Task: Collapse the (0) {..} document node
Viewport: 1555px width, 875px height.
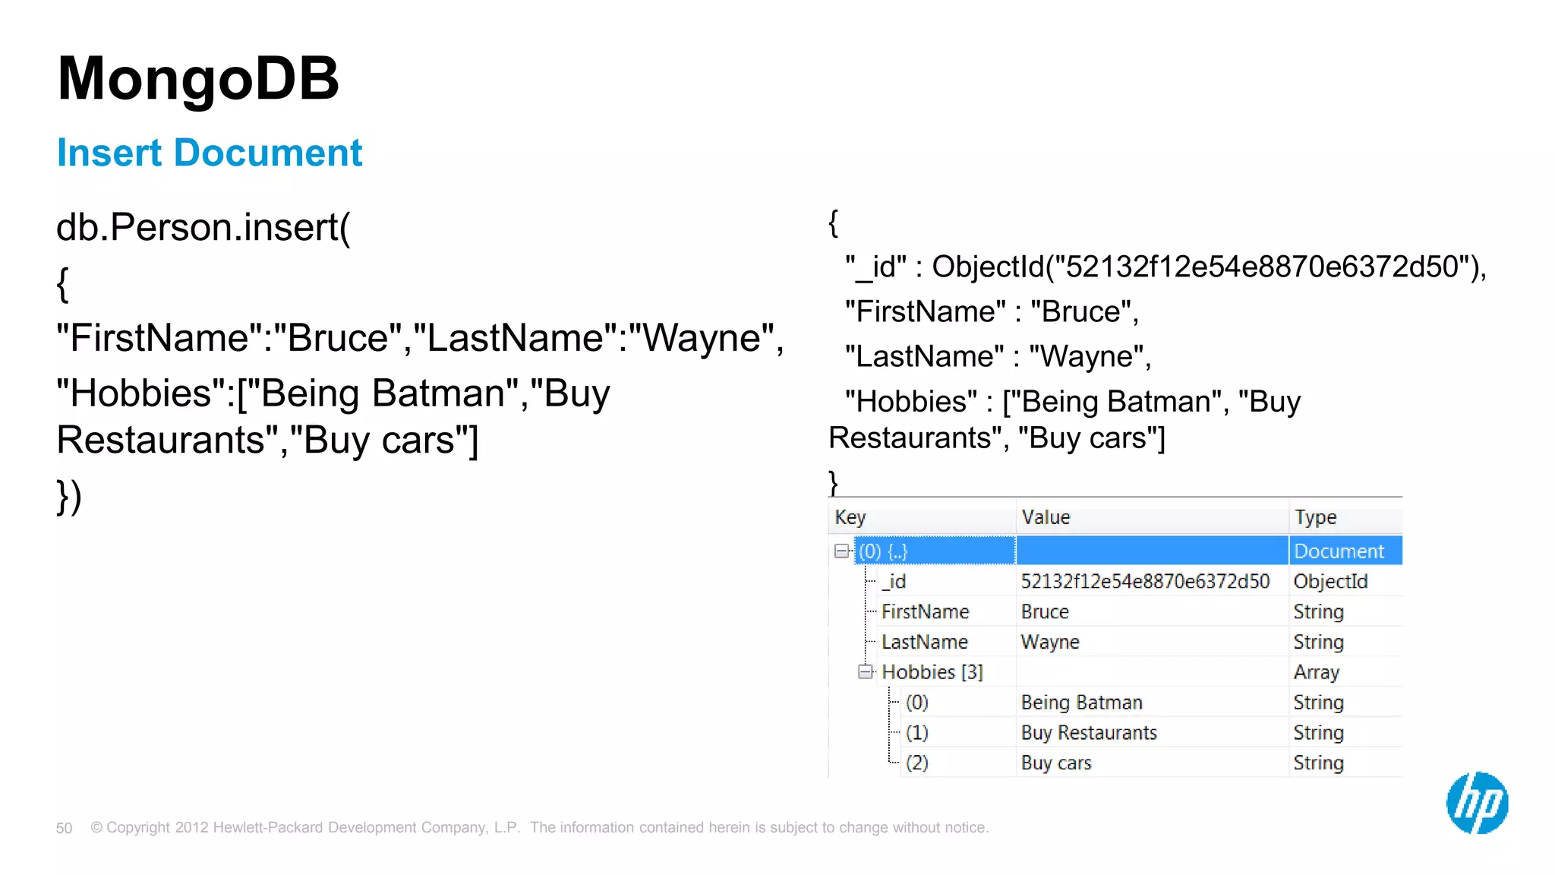Action: pos(841,551)
